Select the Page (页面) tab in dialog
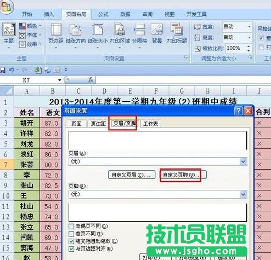Image resolution: width=271 pixels, height=260 pixels. coord(76,124)
